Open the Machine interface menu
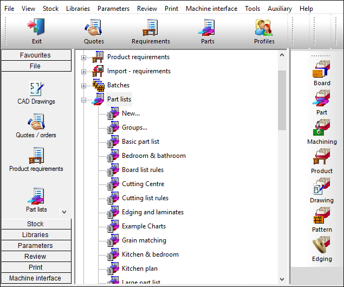 pyautogui.click(x=211, y=9)
